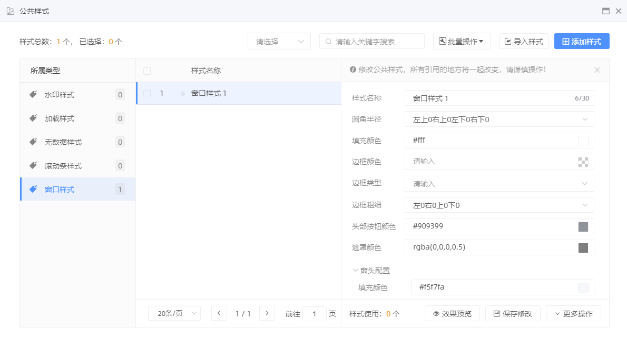Click the tag icon beside 滚动条样式
Screen dimensions: 627x338
33,166
